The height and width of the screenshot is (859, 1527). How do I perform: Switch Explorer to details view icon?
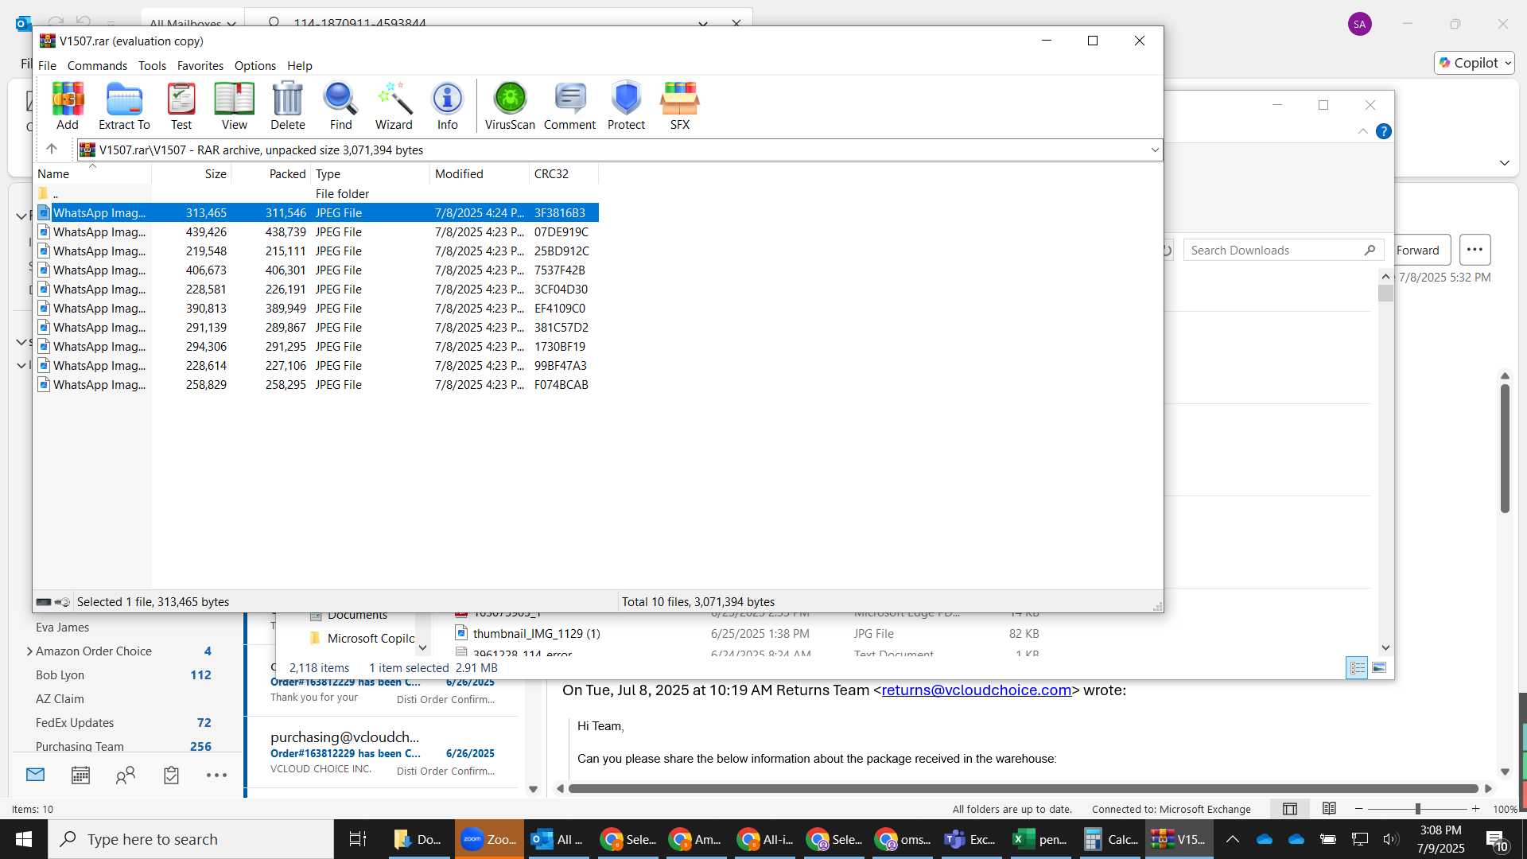pyautogui.click(x=1357, y=667)
